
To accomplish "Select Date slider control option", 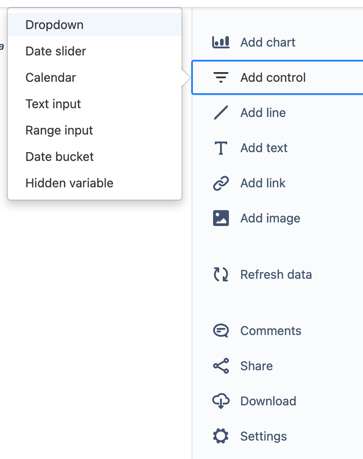I will tap(56, 51).
